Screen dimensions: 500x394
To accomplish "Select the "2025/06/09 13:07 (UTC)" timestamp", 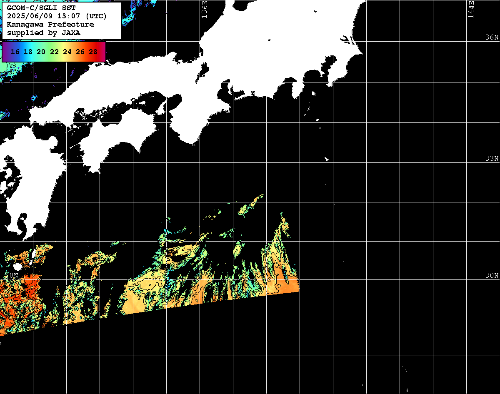I will coord(57,16).
